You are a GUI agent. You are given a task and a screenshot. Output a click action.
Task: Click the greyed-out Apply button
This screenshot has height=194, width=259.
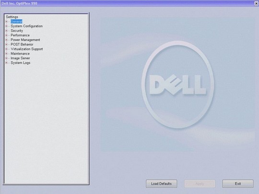(200, 183)
